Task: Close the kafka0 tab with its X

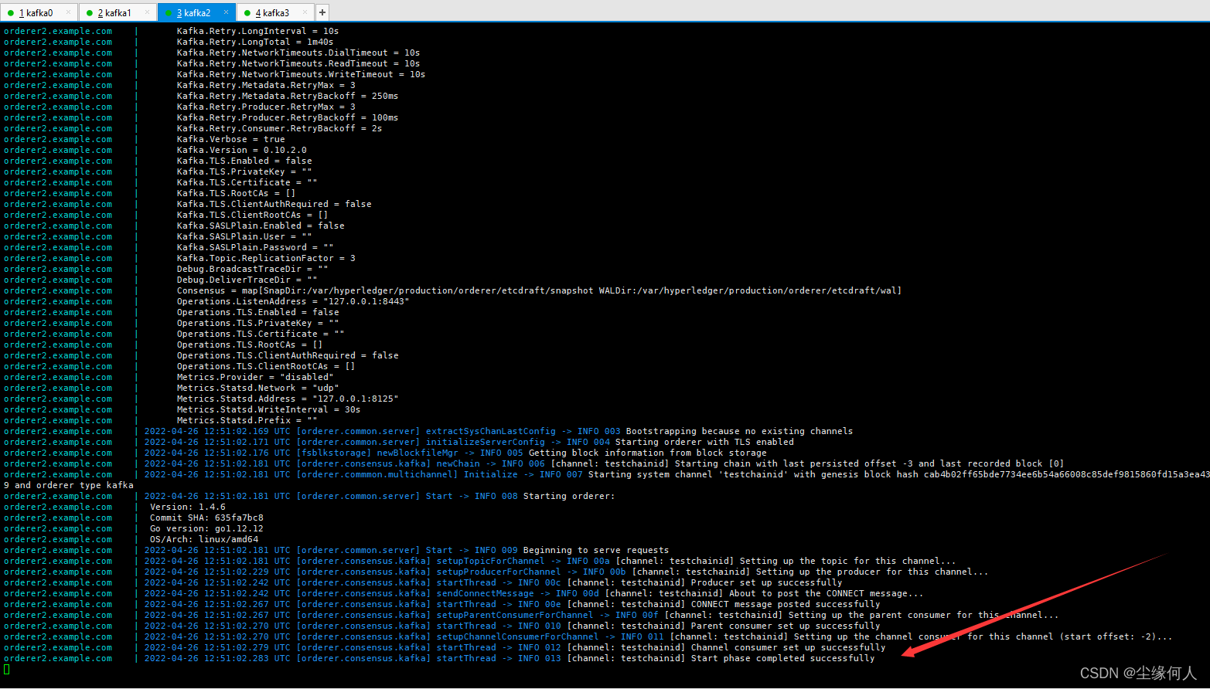Action: tap(69, 12)
